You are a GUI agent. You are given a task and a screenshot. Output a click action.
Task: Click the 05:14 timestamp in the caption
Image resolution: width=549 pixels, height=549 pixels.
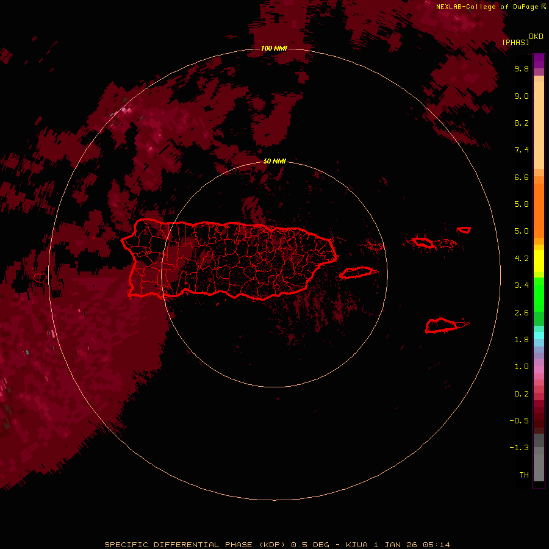[x=436, y=545]
